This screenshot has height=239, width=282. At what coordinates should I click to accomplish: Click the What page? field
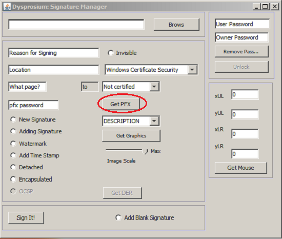click(27, 87)
